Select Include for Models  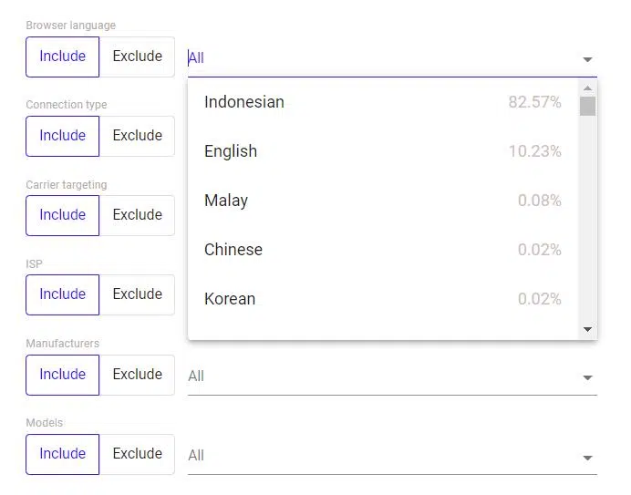tap(62, 454)
